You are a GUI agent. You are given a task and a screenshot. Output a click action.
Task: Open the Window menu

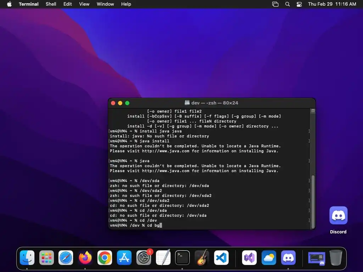click(105, 4)
